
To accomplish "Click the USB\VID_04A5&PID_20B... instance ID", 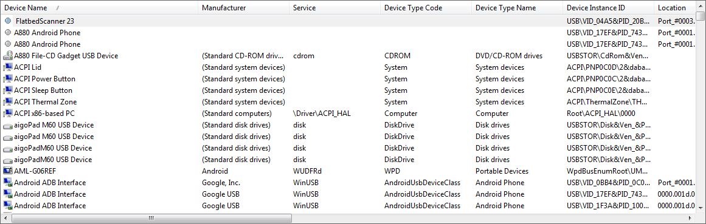I will click(608, 21).
